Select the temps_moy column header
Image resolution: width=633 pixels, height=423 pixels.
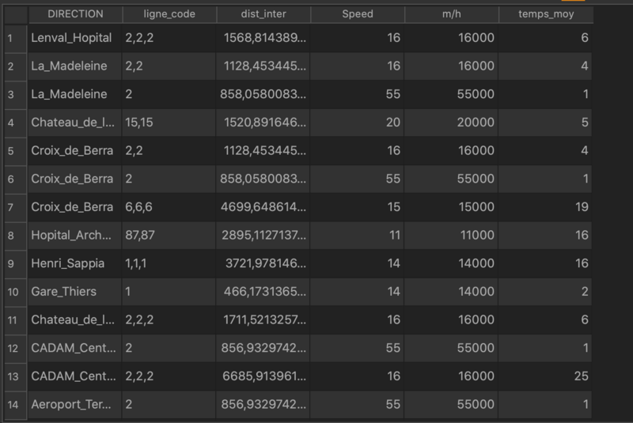click(x=545, y=14)
